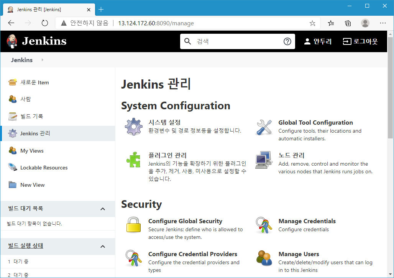
Task: Expand the Jenkins breadcrumb arrow
Action: pos(43,60)
